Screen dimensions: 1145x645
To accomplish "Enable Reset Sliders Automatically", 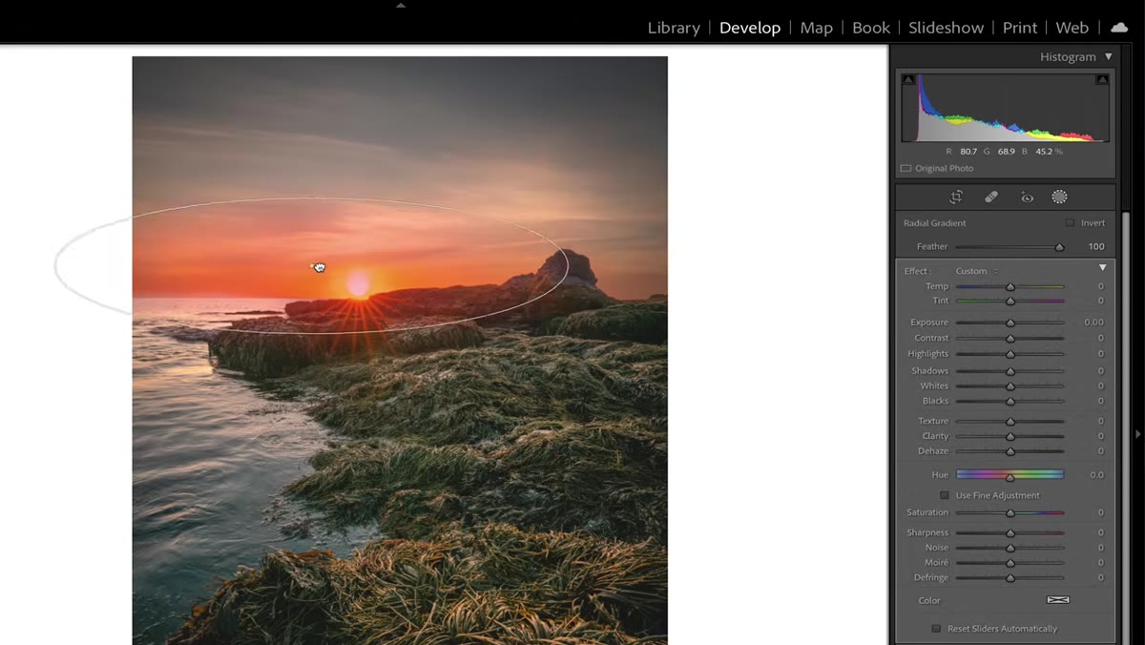I will tap(936, 629).
